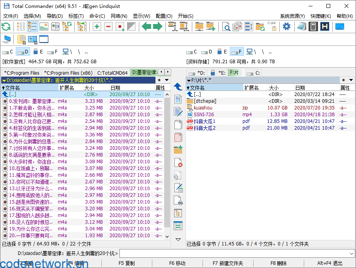Screen dimensions: 356x268
Task: Click the black H toolbar icon
Action: point(325,26)
